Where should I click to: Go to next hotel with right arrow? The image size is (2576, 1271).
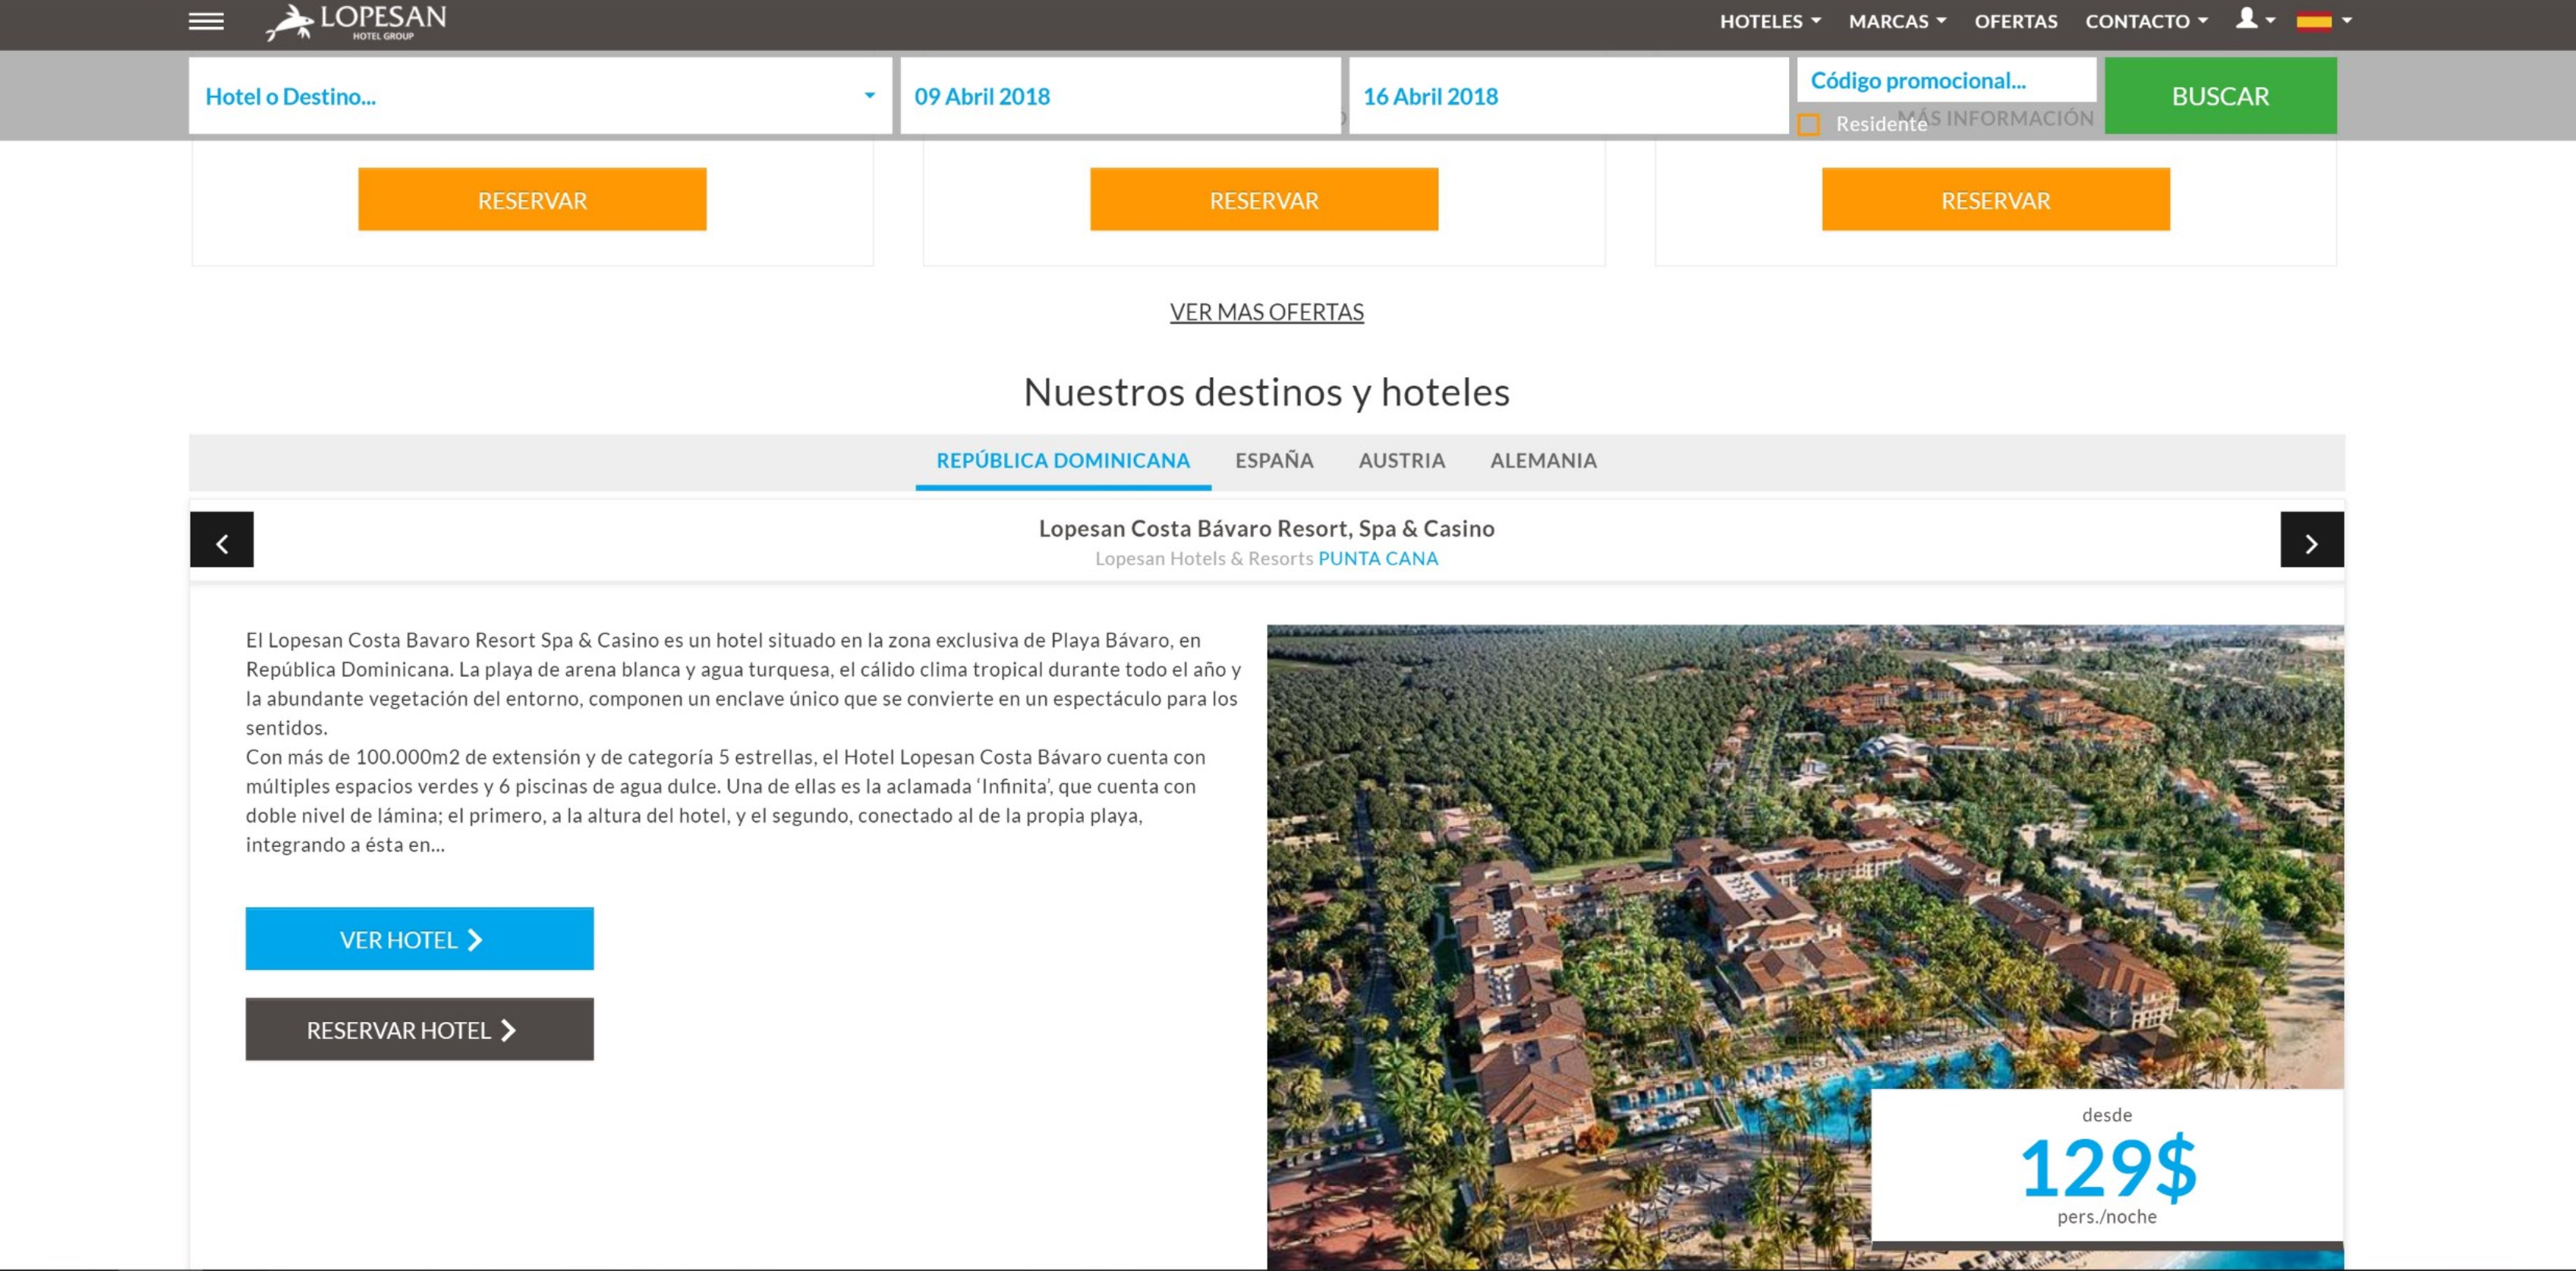coord(2311,540)
